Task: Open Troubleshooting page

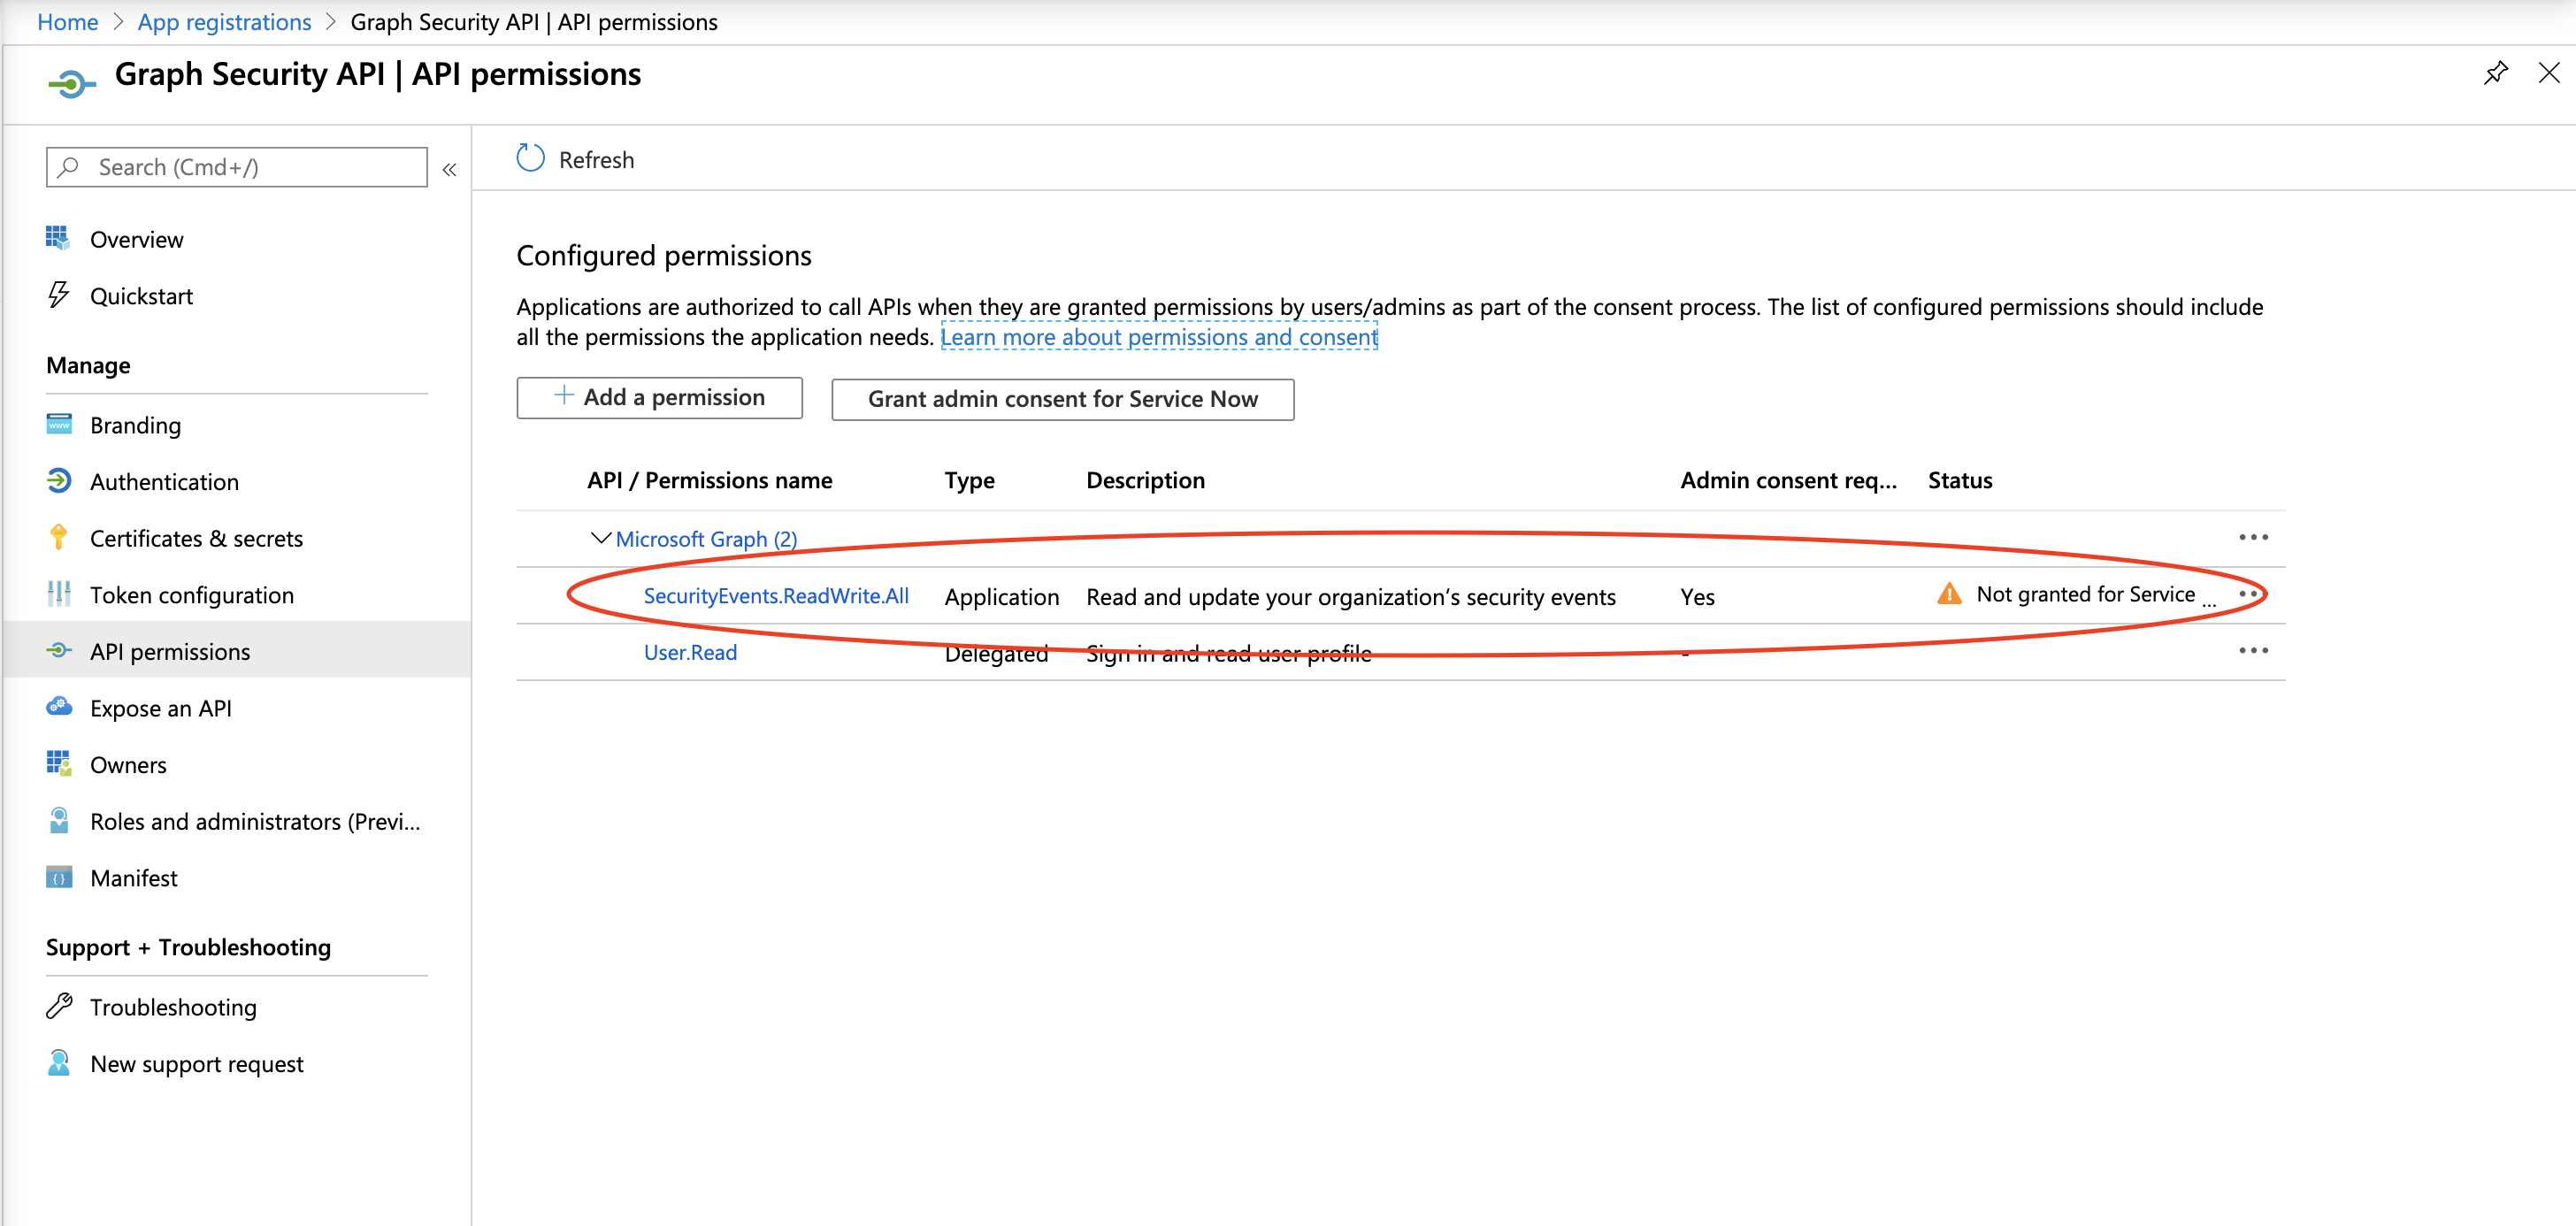Action: pos(174,1007)
